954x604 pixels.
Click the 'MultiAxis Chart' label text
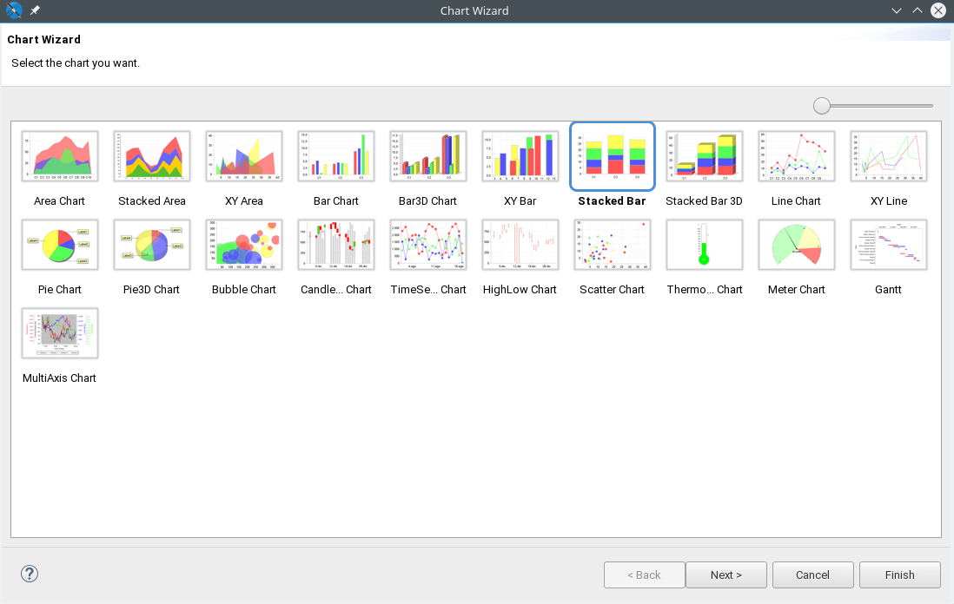click(59, 378)
